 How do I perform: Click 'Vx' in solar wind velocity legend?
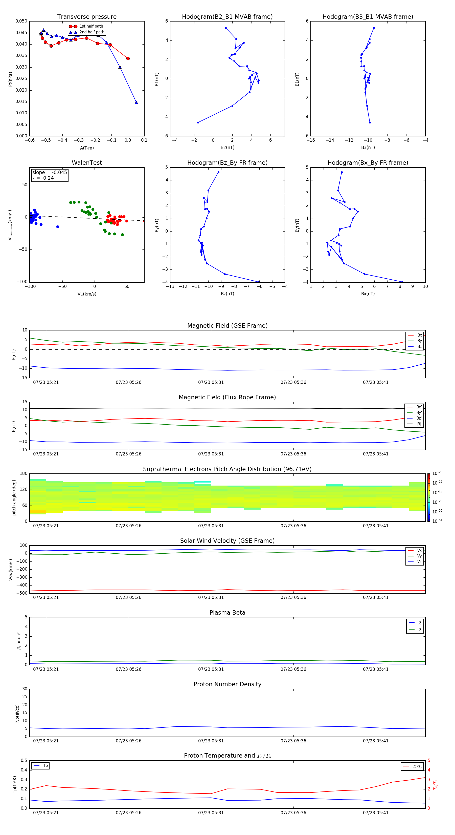pos(419,550)
